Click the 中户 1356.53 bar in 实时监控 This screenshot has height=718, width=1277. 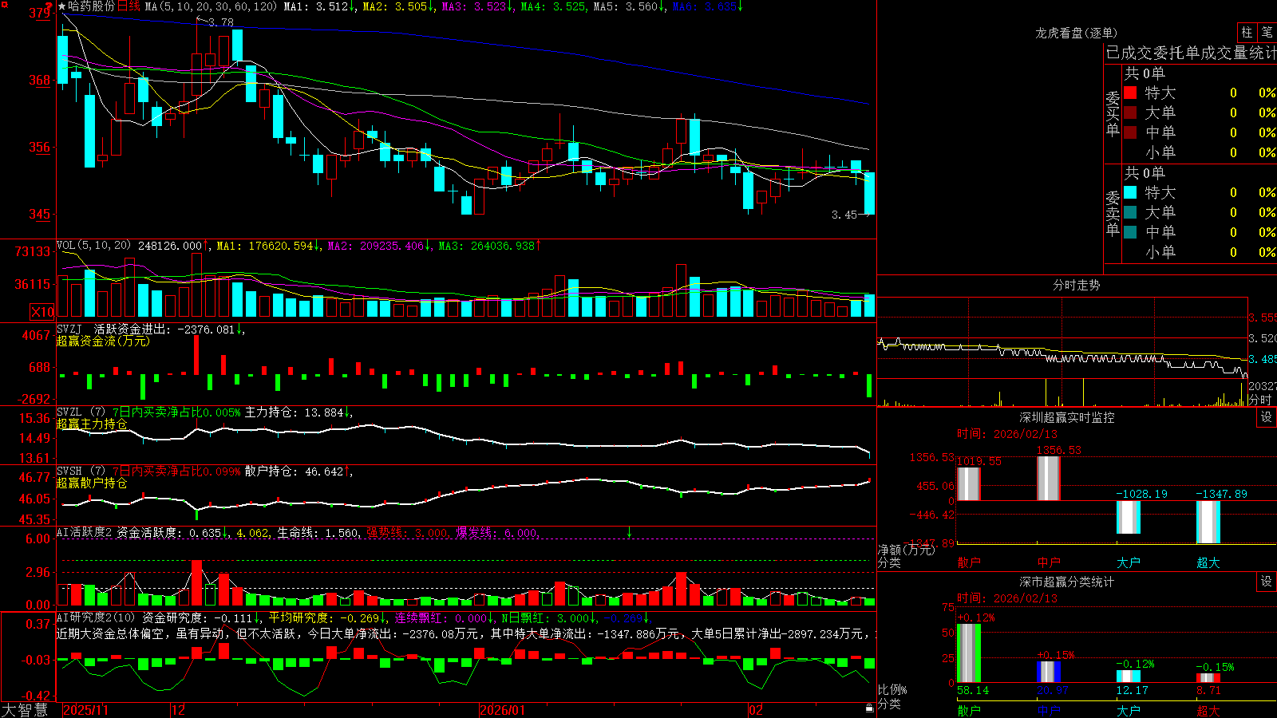coord(1049,479)
